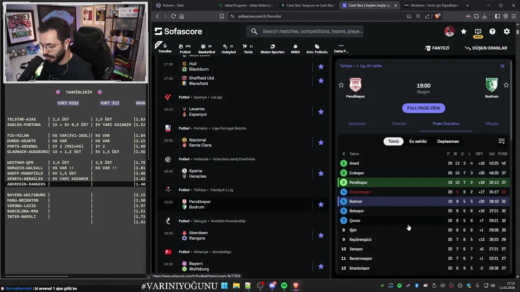Open a new browser tab
Screen dimensions: 520x292
467,5
